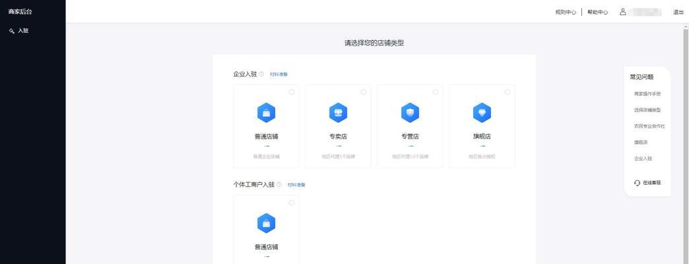Viewport: 689px width, 264px height.
Task: Click the help question icon beside 企业入驻
Action: point(261,74)
